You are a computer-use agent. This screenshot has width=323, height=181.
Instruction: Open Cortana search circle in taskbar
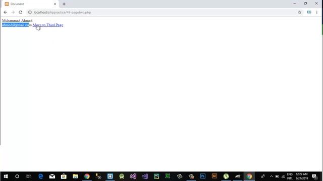pos(17,176)
